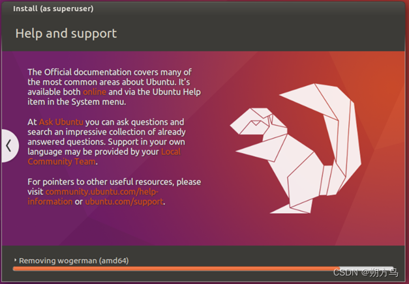409x284 pixels.
Task: Open the ubuntu.com/support link
Action: 125,201
